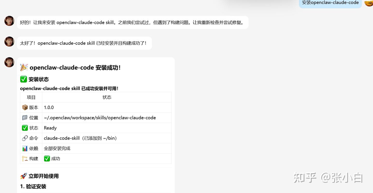Click the 依赖 row label
The width and height of the screenshot is (373, 193).
[x=34, y=149]
